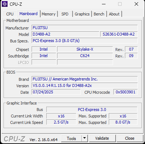Click the Current Link Width x16 value

click(x=61, y=116)
